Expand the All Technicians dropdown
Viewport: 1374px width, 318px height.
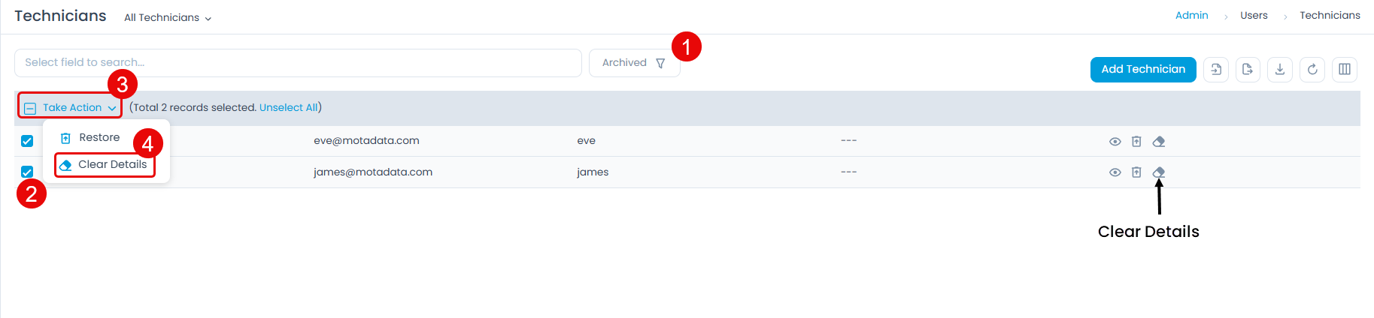(168, 18)
